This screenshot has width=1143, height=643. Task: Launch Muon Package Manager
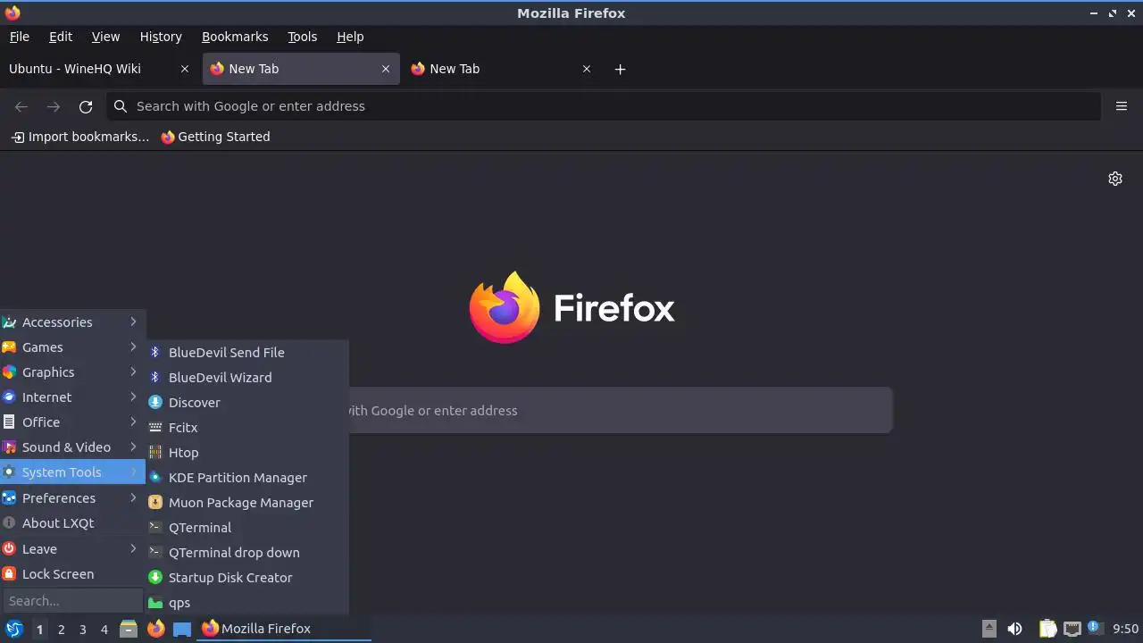click(247, 502)
